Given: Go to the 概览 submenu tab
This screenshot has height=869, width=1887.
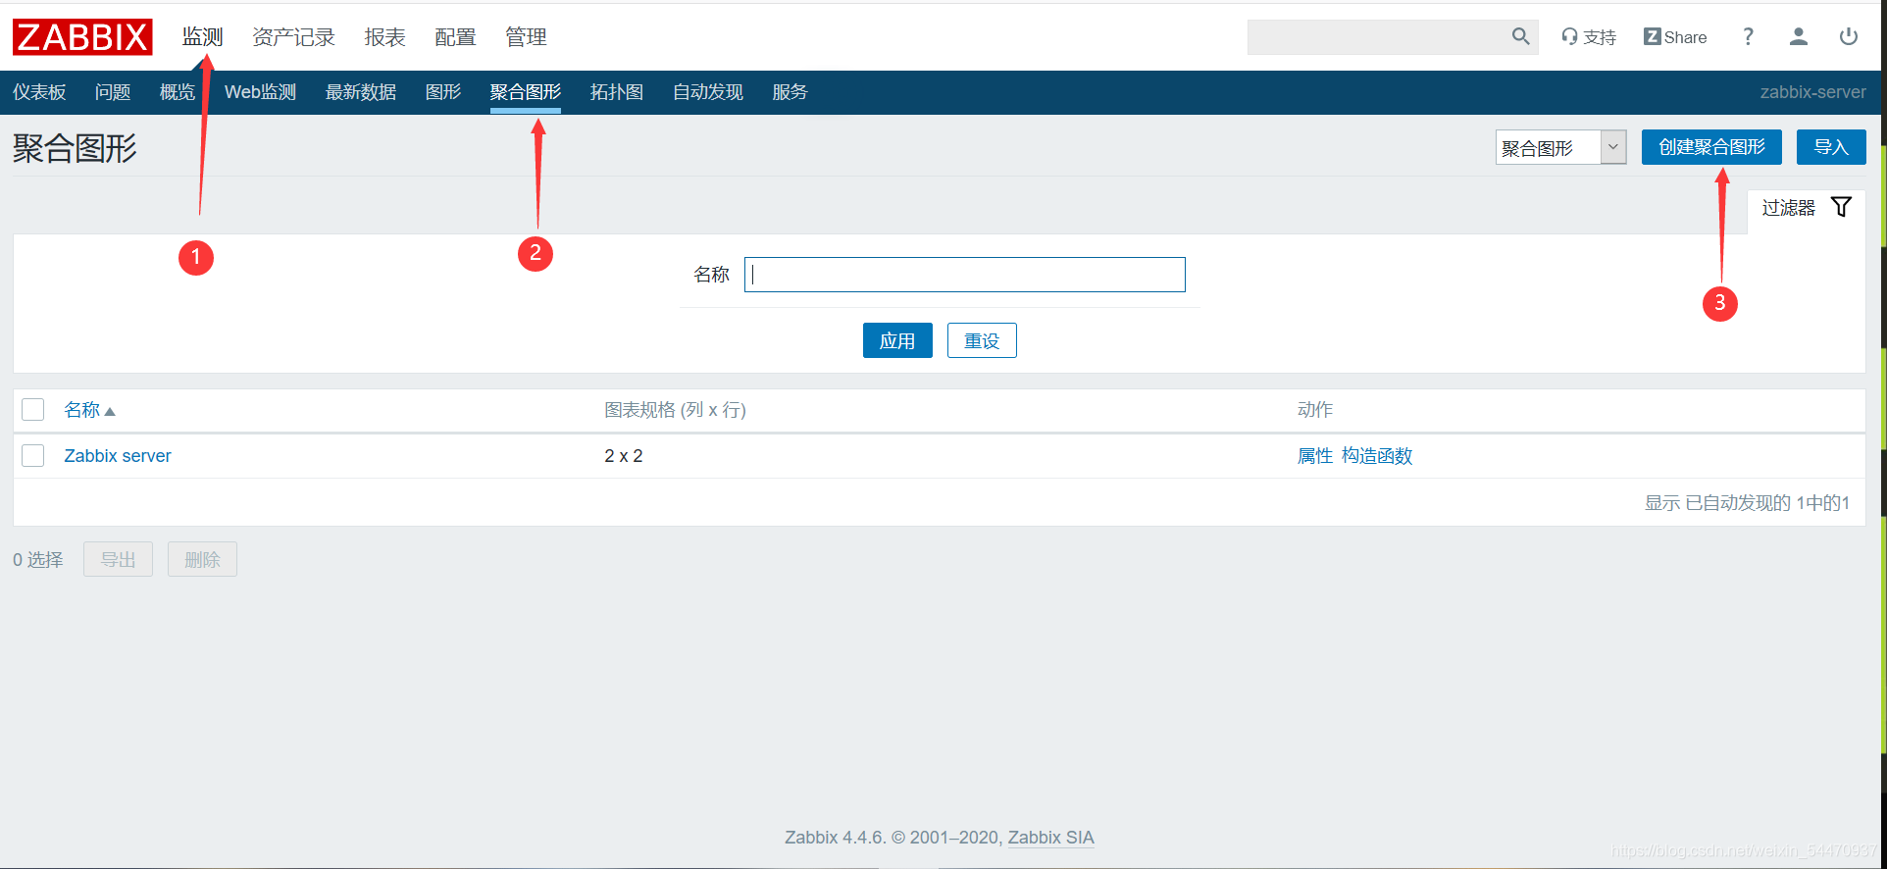Looking at the screenshot, I should (x=178, y=92).
